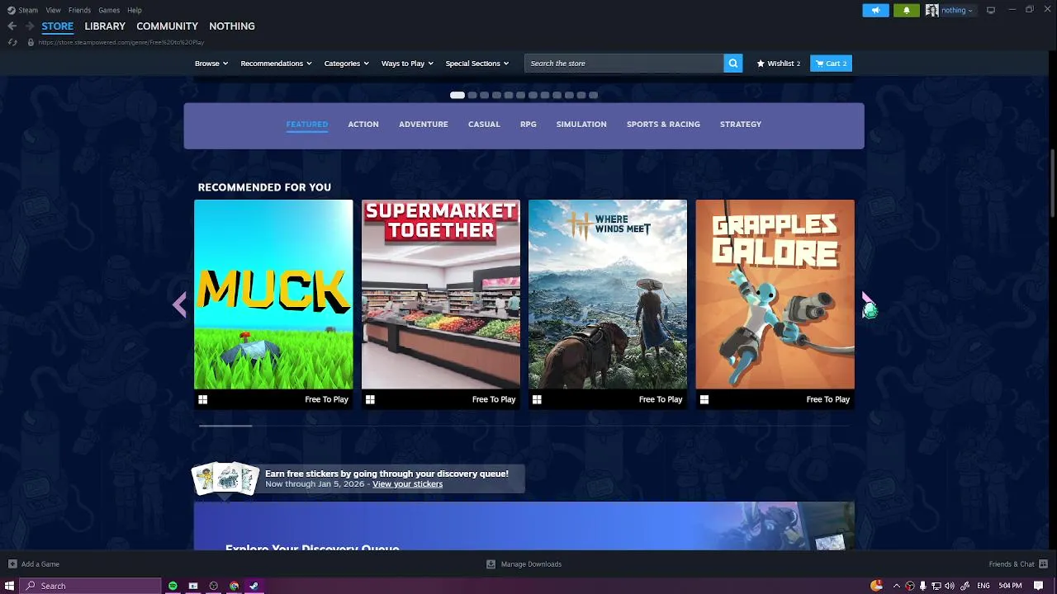The height and width of the screenshot is (594, 1057).
Task: Open Spotify from the taskbar
Action: (173, 586)
